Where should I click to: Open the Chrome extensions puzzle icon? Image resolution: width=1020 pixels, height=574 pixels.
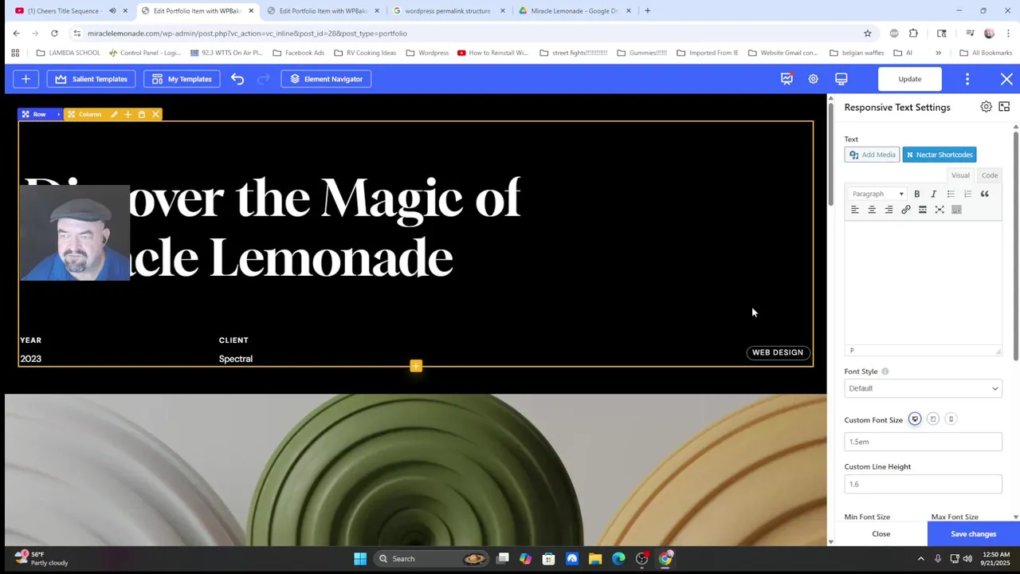coord(913,33)
